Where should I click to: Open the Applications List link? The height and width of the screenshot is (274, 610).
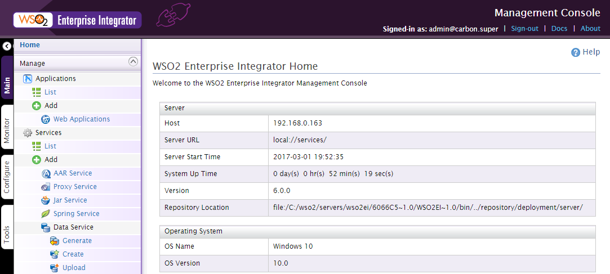pyautogui.click(x=50, y=92)
